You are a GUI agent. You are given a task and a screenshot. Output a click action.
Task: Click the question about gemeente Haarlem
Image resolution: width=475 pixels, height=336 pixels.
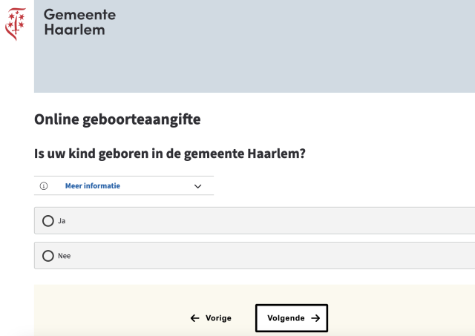(x=170, y=154)
